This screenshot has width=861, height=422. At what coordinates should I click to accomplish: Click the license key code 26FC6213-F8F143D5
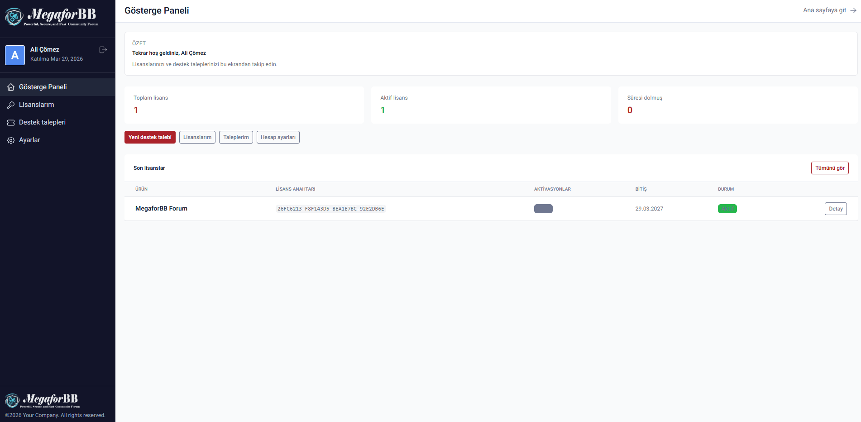click(330, 209)
